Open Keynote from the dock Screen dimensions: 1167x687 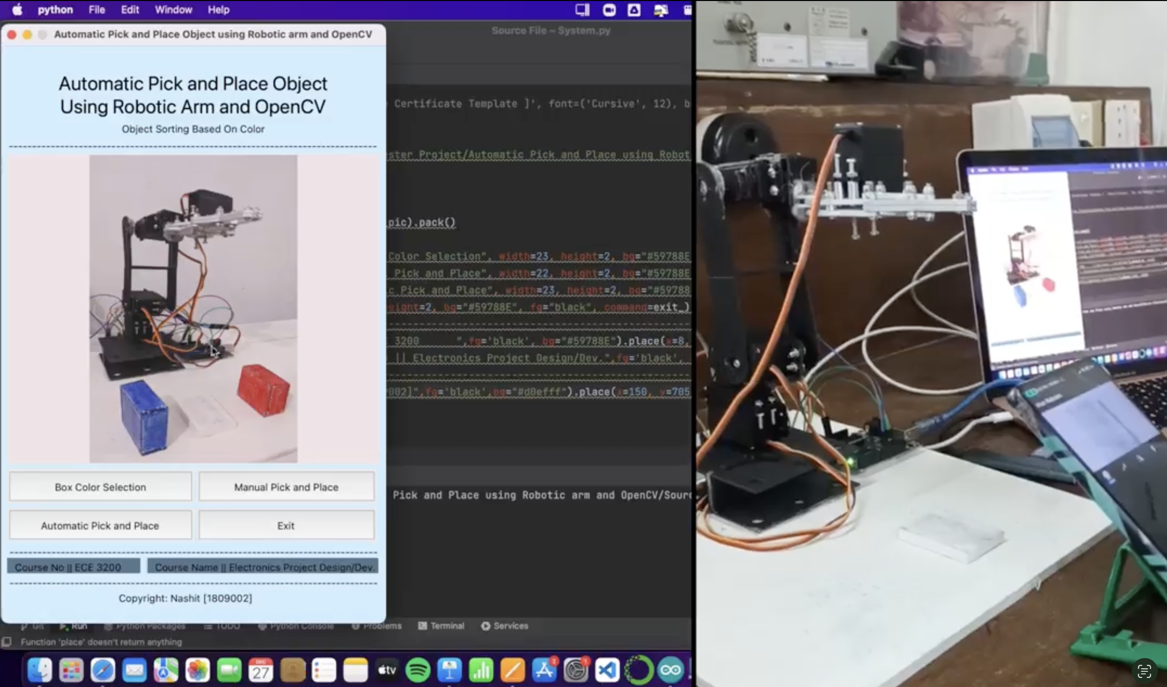[x=450, y=670]
